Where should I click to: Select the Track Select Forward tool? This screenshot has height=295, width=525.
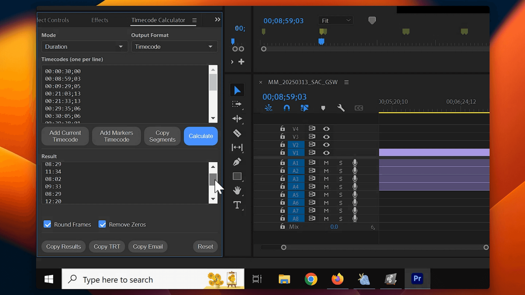click(x=237, y=104)
